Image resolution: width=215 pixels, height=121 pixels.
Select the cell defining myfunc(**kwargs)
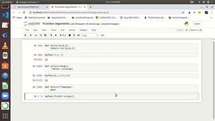(121, 88)
